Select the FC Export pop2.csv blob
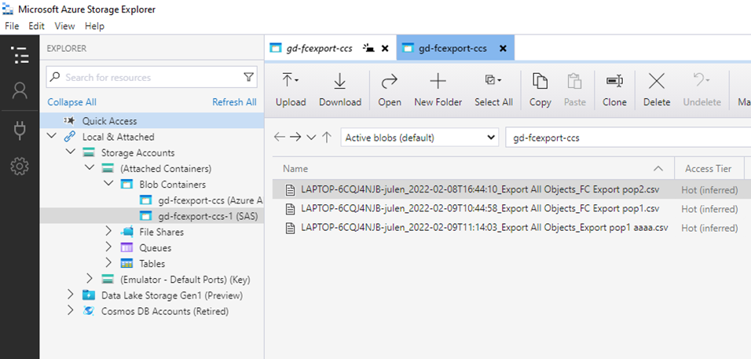The height and width of the screenshot is (359, 751). (x=480, y=189)
